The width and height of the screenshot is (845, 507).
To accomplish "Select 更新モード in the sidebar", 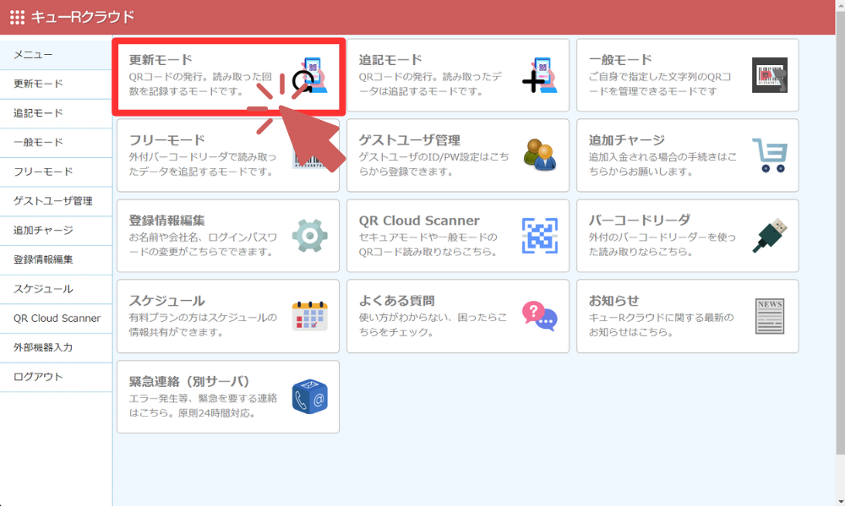I will pos(56,84).
